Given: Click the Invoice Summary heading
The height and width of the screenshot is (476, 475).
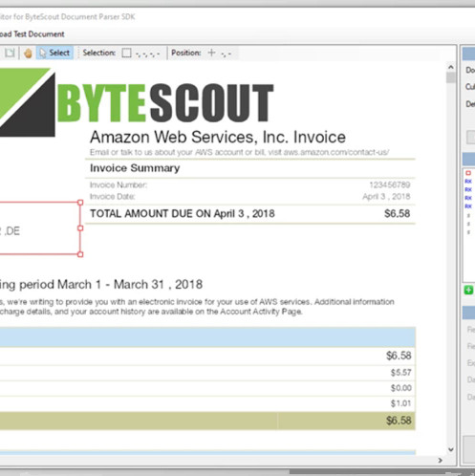Looking at the screenshot, I should click(x=135, y=168).
